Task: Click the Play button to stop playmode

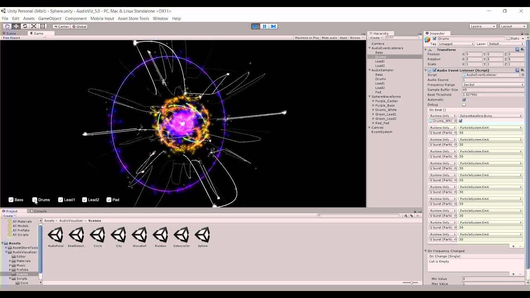Action: tap(255, 26)
